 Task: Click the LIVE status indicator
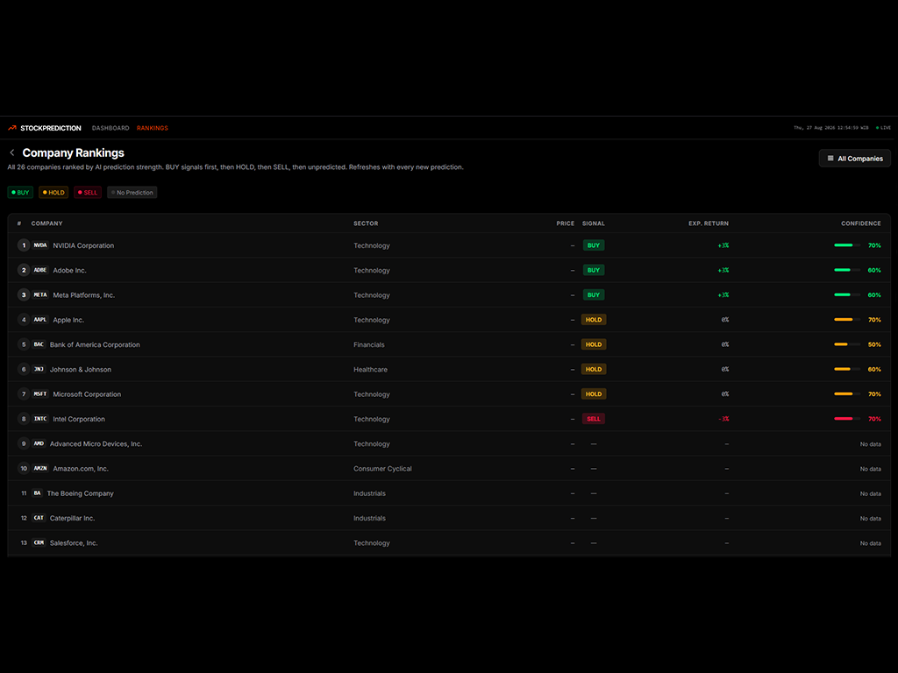click(883, 128)
